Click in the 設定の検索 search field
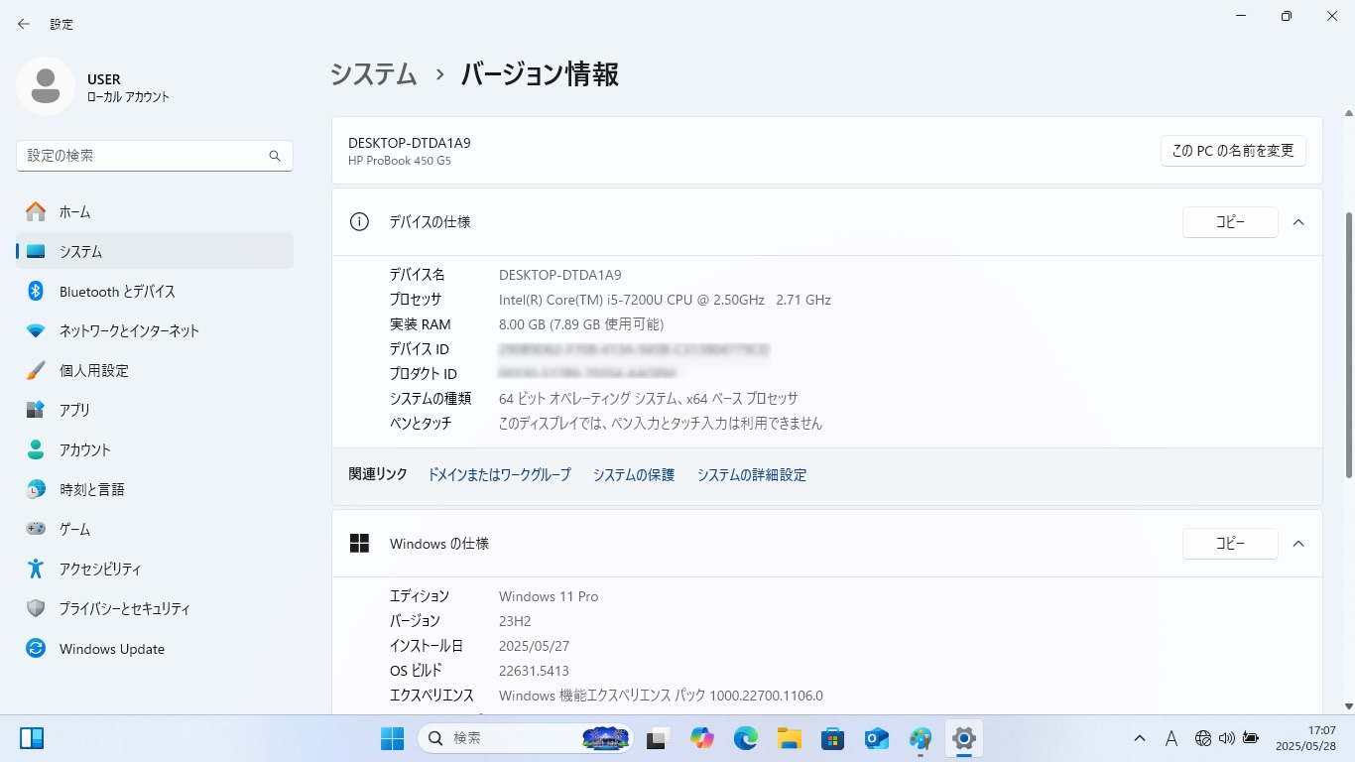 tap(155, 156)
